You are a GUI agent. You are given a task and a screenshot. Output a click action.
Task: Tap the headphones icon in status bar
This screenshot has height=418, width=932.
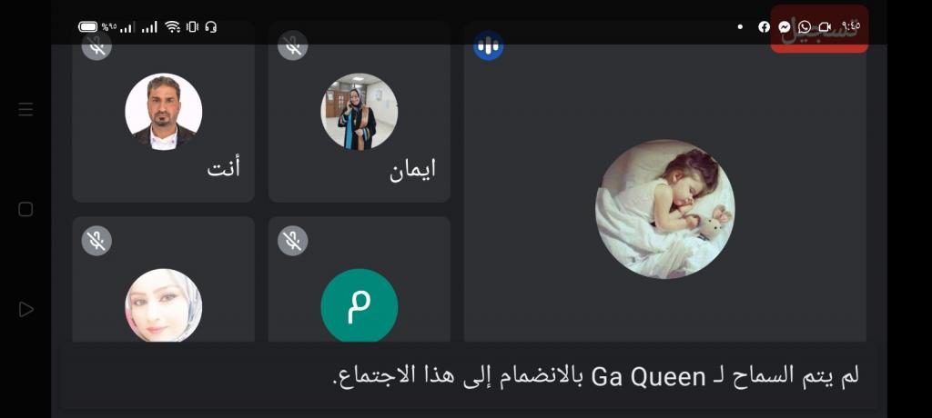(210, 26)
